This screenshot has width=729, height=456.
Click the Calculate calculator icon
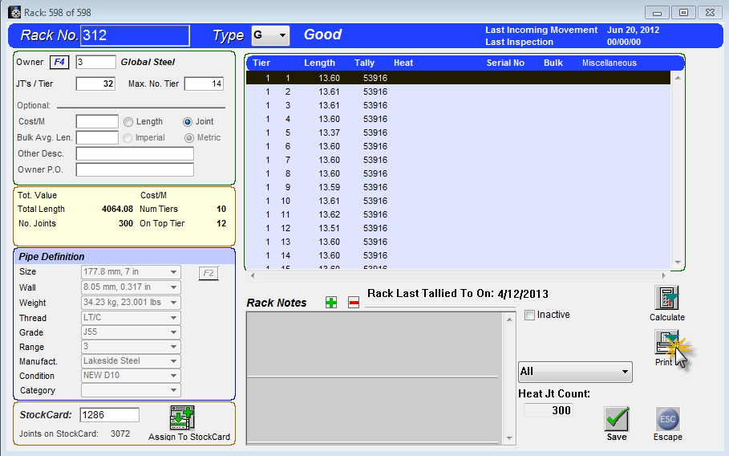(667, 299)
